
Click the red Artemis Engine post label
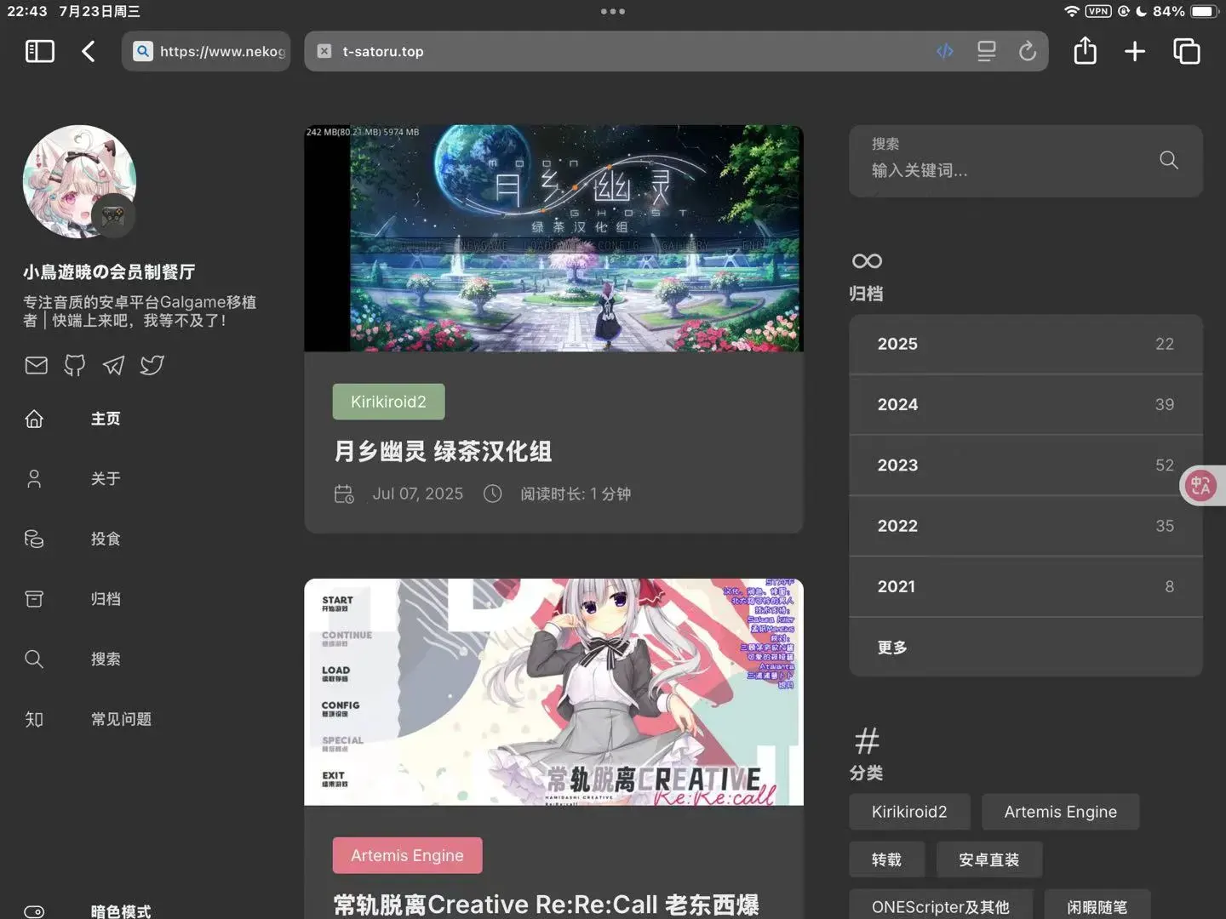coord(407,855)
